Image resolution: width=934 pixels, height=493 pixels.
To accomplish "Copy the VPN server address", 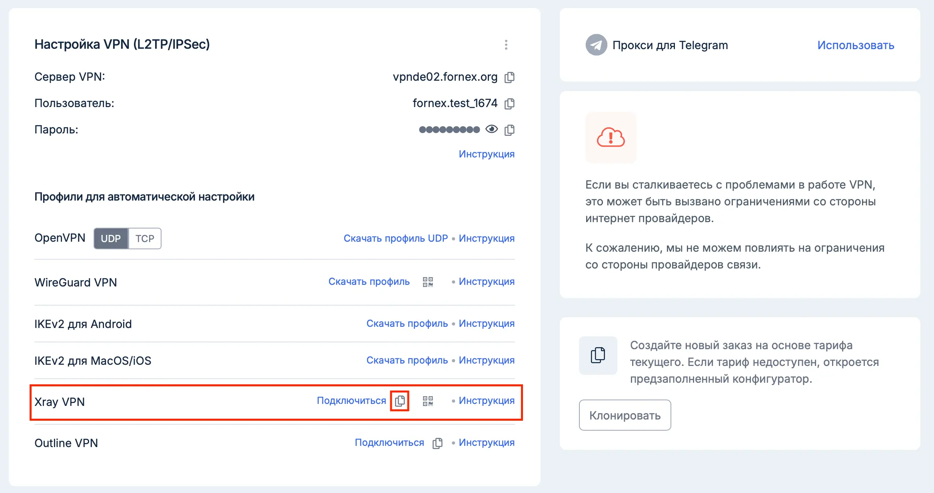I will 509,77.
